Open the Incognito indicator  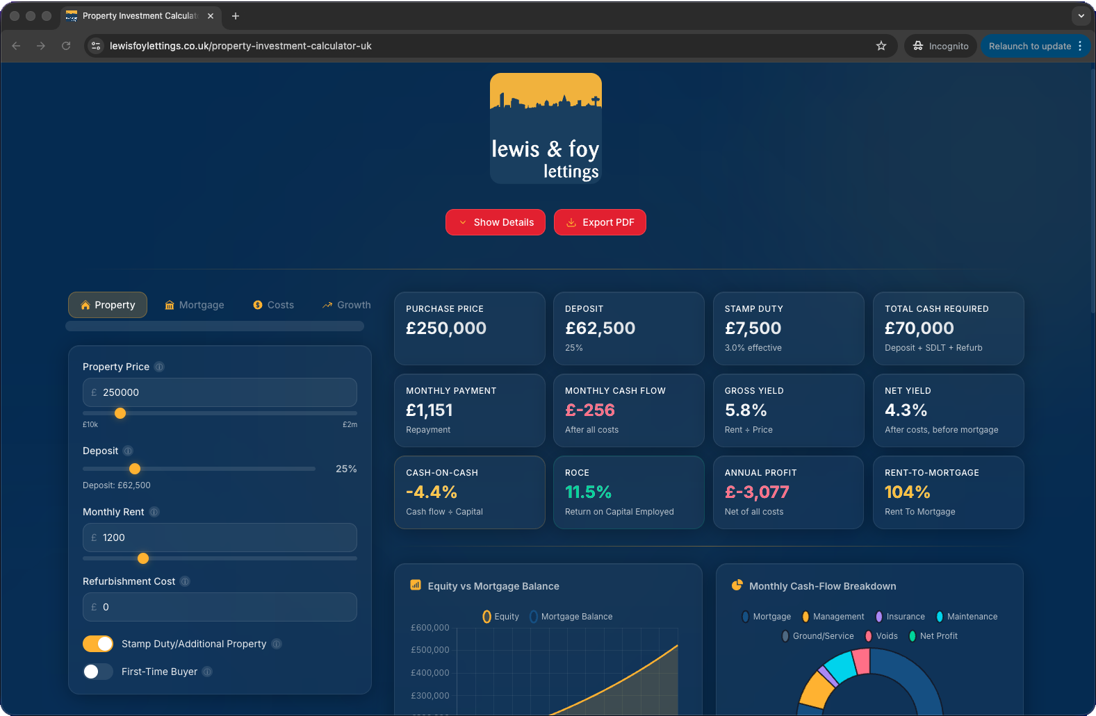[x=940, y=46]
